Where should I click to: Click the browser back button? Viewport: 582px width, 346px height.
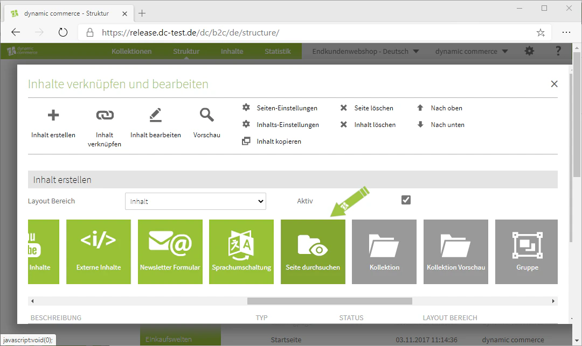(x=16, y=33)
